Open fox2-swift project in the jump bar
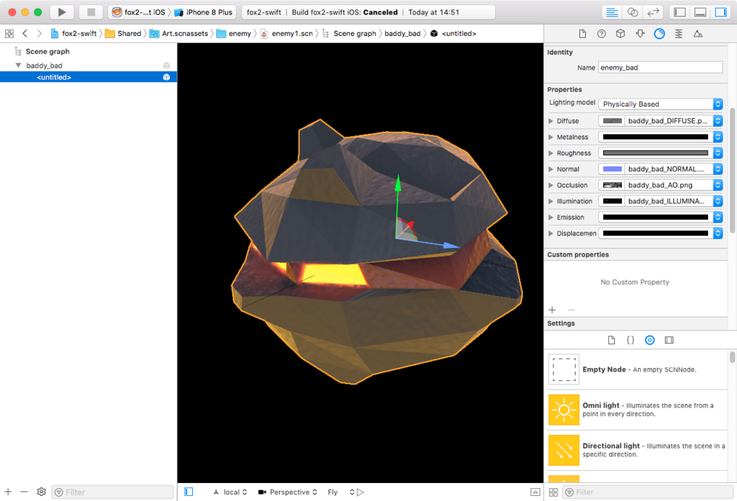The height and width of the screenshot is (501, 737). (x=74, y=33)
